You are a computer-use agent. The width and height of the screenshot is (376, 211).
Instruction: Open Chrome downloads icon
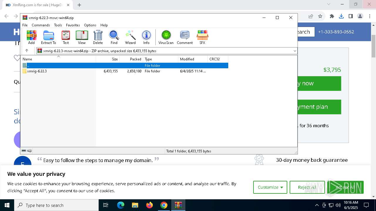tap(341, 16)
